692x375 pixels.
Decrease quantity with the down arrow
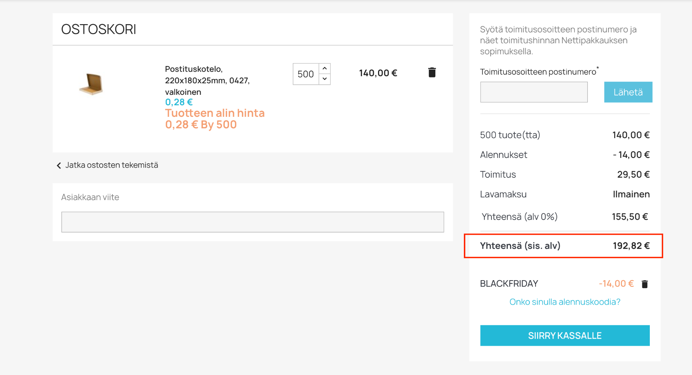pos(325,79)
